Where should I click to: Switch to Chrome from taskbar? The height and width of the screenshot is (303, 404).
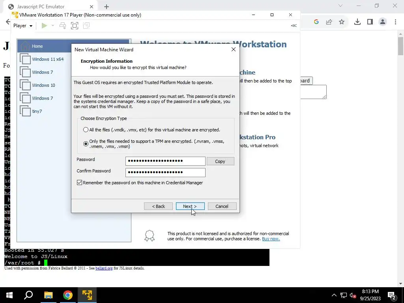pos(68,295)
